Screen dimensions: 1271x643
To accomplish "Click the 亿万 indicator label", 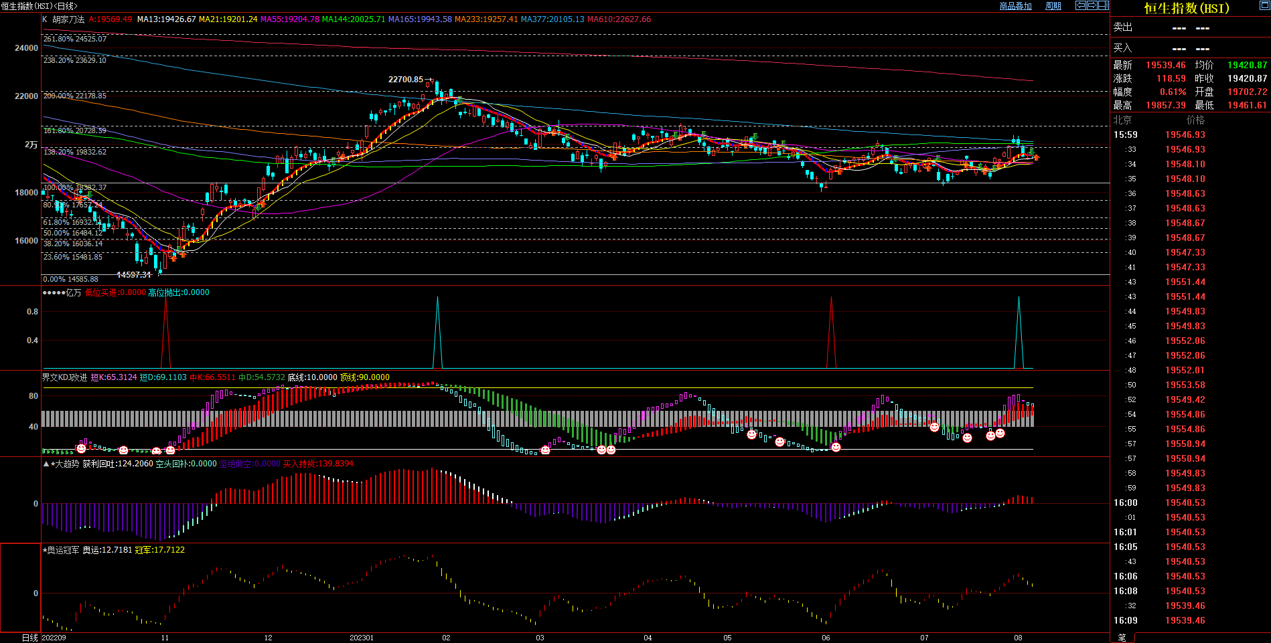I will click(73, 292).
